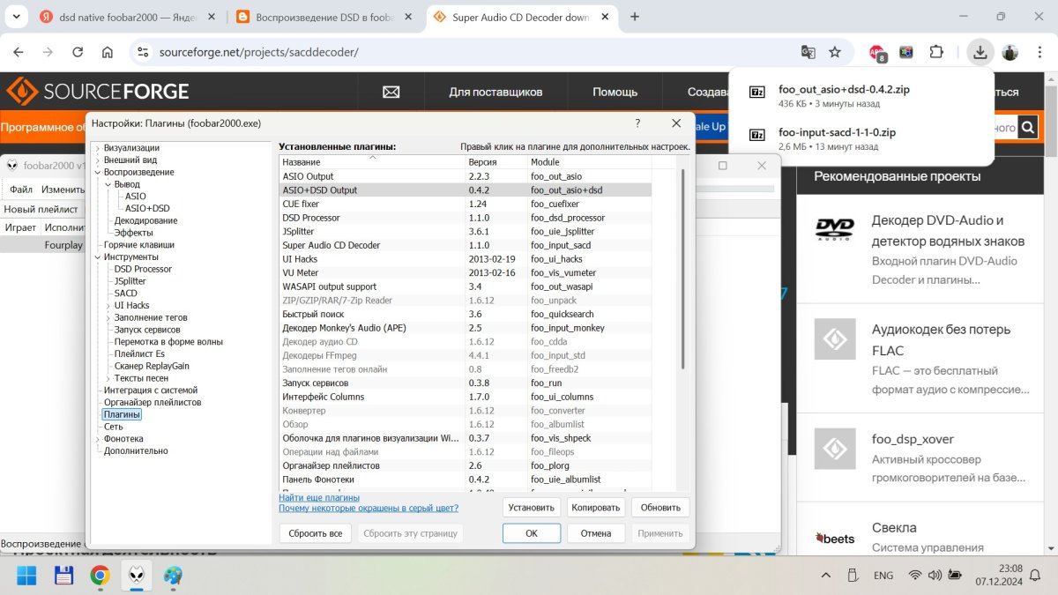1058x595 pixels.
Task: Show hidden tray icons chevron
Action: [826, 575]
